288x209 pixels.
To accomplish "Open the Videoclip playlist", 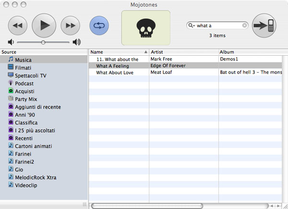I will pos(44,185).
